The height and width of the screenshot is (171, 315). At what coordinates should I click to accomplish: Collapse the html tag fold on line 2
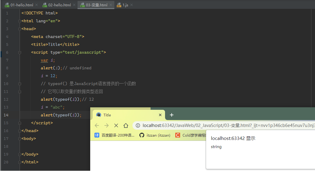coord(20,21)
